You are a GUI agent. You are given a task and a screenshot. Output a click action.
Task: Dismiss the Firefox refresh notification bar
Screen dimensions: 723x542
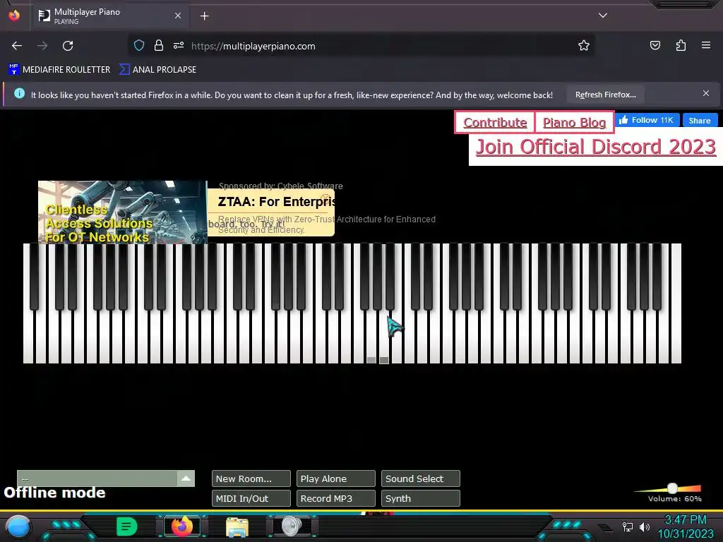(x=706, y=94)
